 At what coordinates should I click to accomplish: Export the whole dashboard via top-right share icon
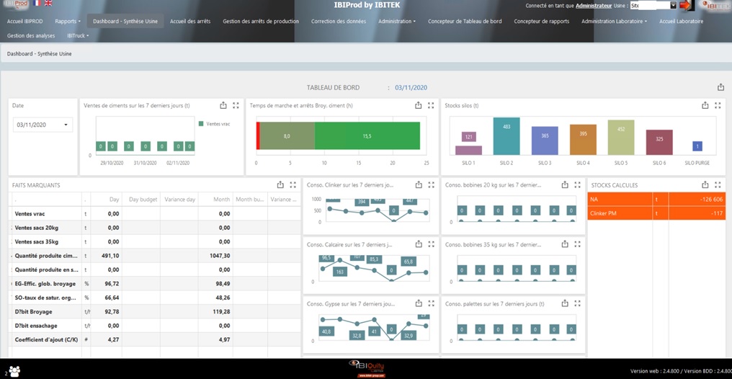pos(720,87)
